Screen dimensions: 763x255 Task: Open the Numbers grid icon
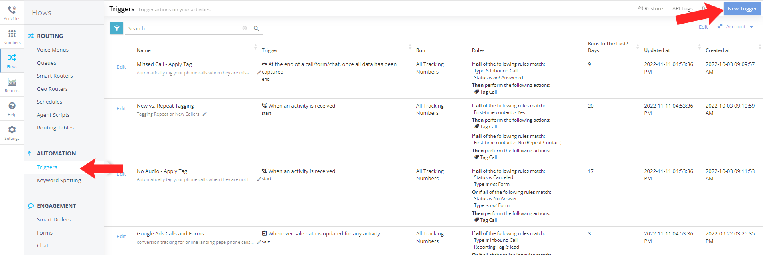[12, 34]
